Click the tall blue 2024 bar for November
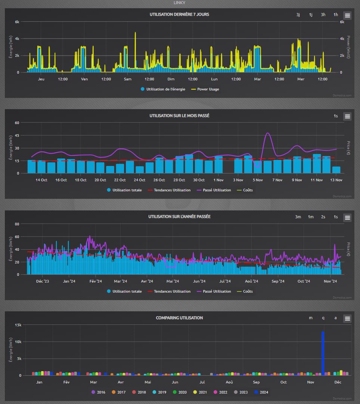This screenshot has width=360, height=404. coord(323,353)
